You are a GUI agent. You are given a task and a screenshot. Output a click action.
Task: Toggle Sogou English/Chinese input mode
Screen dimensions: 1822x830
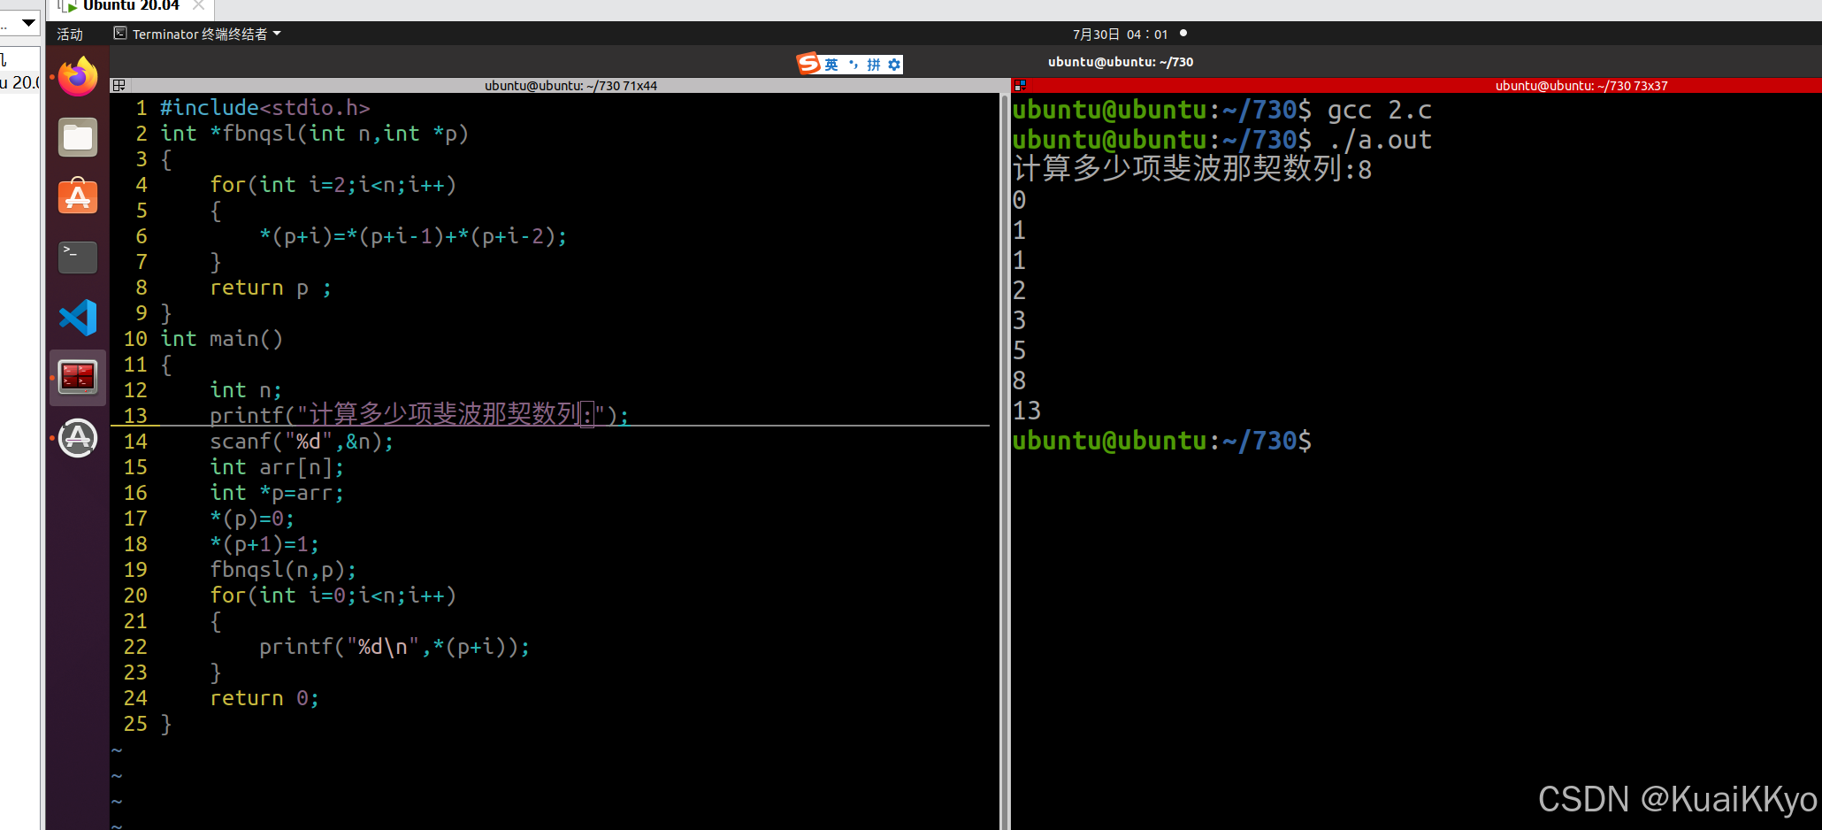[831, 64]
